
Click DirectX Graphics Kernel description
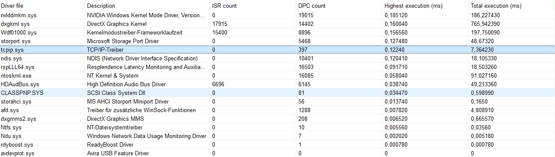pos(117,24)
